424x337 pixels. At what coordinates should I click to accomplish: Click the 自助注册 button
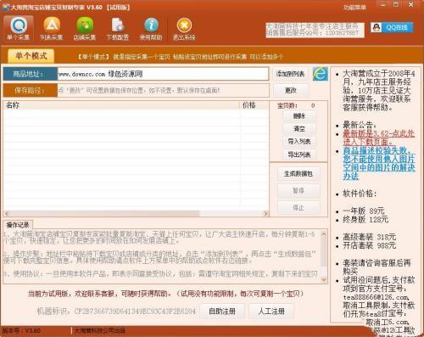pos(222,312)
